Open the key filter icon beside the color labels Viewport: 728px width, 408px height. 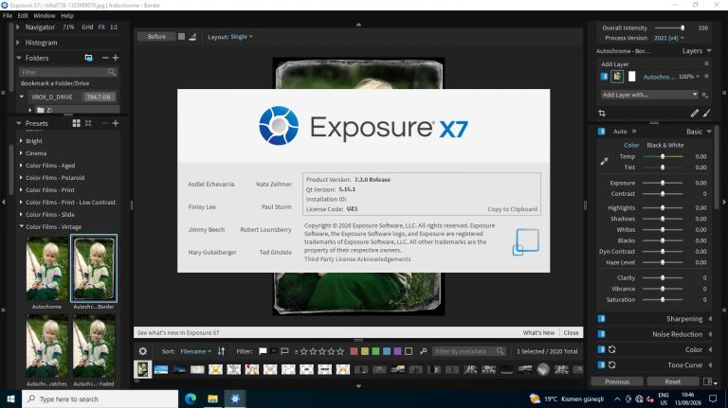click(x=423, y=351)
